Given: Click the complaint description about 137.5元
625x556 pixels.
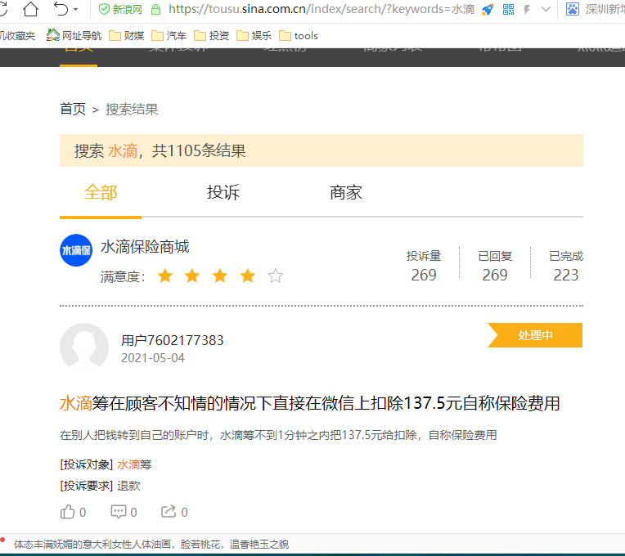Looking at the screenshot, I should pos(278,435).
